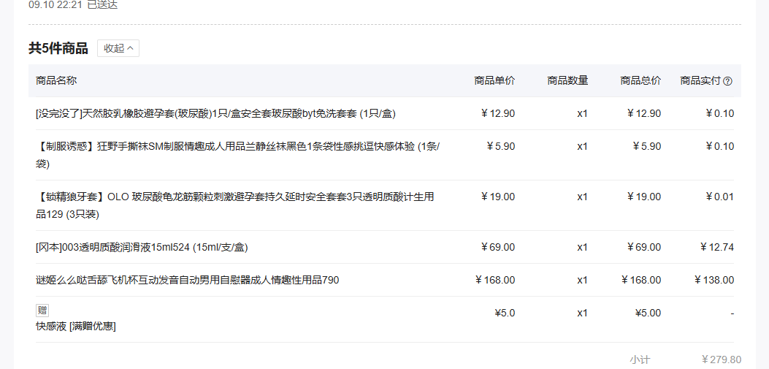
Task: Click the help icon beside 商品实付
Action: (727, 81)
